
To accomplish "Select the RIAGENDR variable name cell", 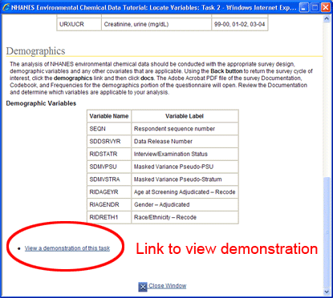I will click(x=109, y=204).
